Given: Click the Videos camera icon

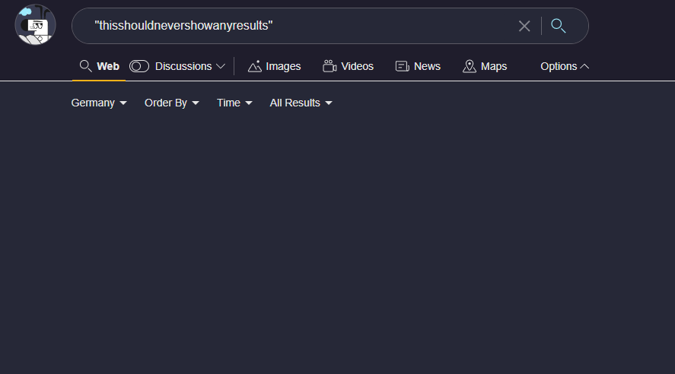Looking at the screenshot, I should click(330, 66).
